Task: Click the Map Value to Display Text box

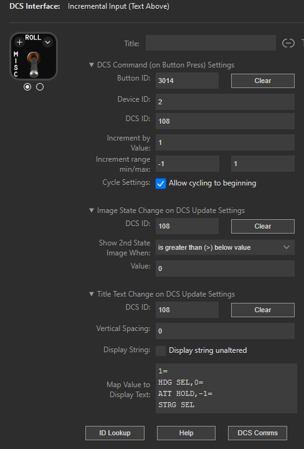Action: coord(226,388)
